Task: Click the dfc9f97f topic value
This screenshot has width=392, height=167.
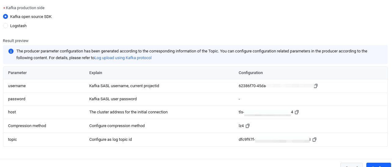Action: click(247, 140)
